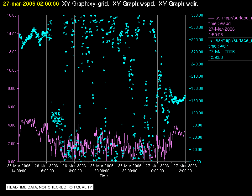Select the XY Graph:xy-grid title label
Screen dimensions: 252x196
click(85, 3)
